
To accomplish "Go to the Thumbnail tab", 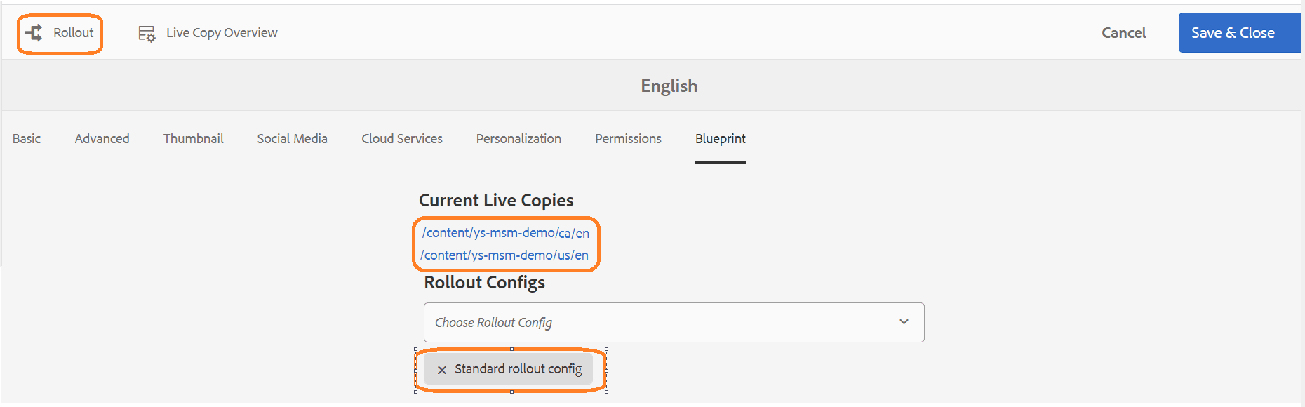I will pos(194,139).
